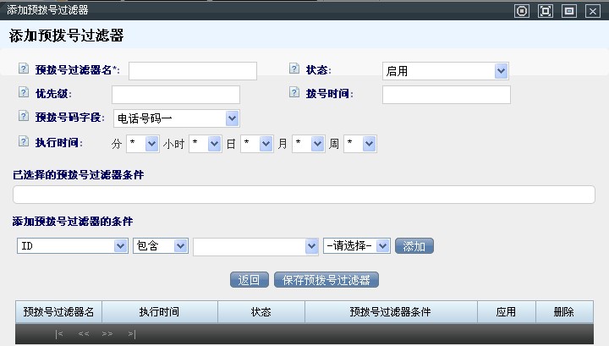Click the 添加 button
Screen dimensions: 609x346
tap(414, 245)
